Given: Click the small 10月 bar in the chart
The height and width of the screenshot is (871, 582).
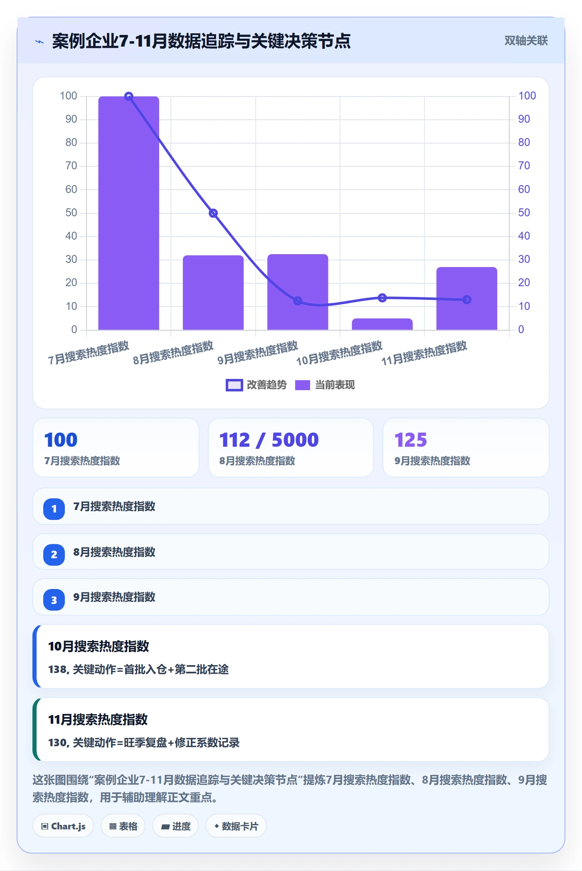Looking at the screenshot, I should click(382, 324).
